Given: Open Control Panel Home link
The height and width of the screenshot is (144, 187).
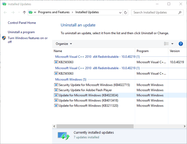Looking at the screenshot, I should click(22, 23).
